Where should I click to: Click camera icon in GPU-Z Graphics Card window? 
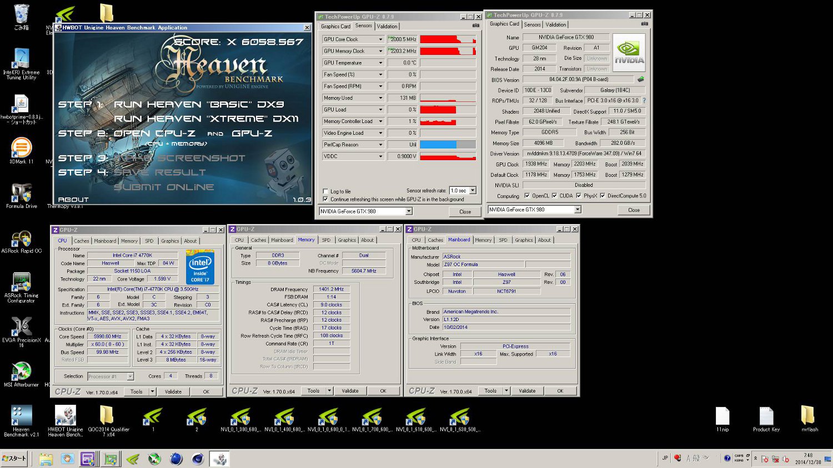[644, 24]
